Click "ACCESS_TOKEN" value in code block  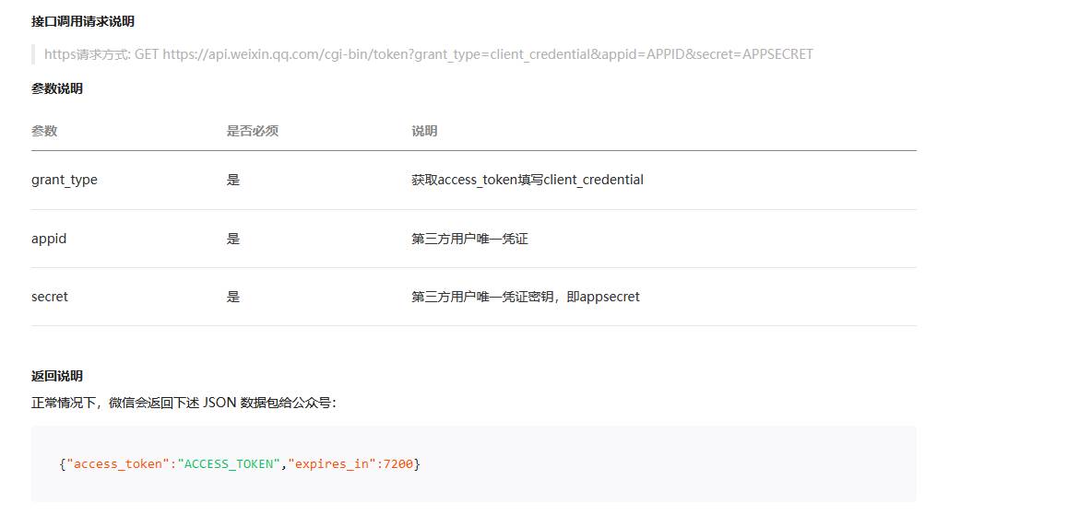pyautogui.click(x=230, y=464)
